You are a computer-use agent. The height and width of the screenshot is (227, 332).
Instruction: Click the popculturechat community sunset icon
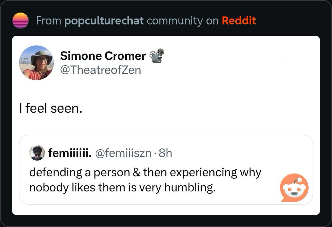[21, 20]
